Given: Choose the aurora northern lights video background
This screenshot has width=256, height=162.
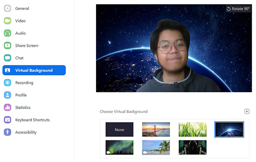Looking at the screenshot, I should tap(119, 147).
